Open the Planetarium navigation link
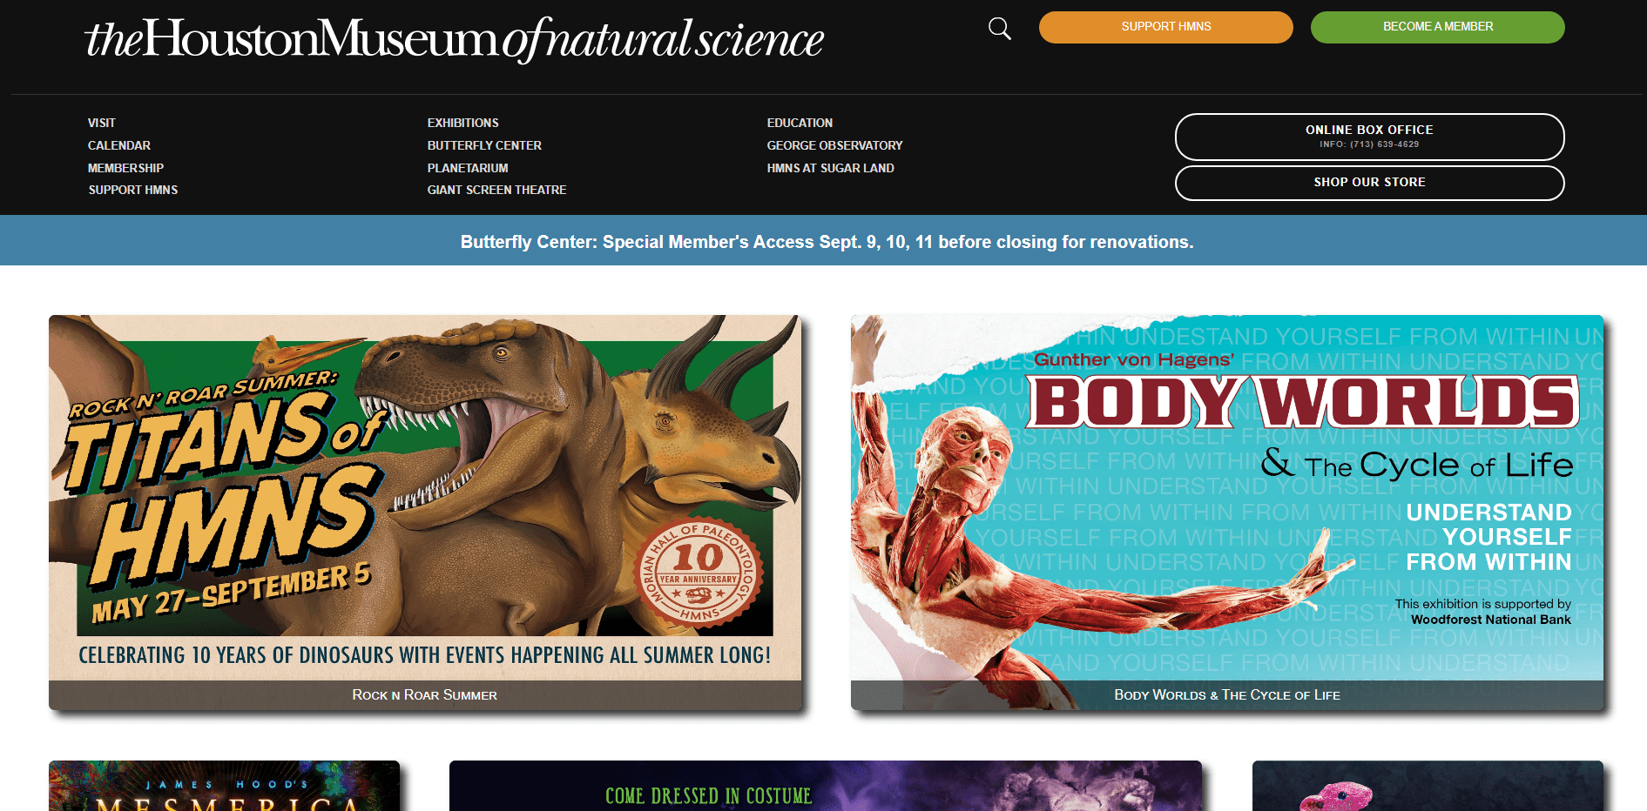Image resolution: width=1647 pixels, height=811 pixels. pyautogui.click(x=468, y=168)
